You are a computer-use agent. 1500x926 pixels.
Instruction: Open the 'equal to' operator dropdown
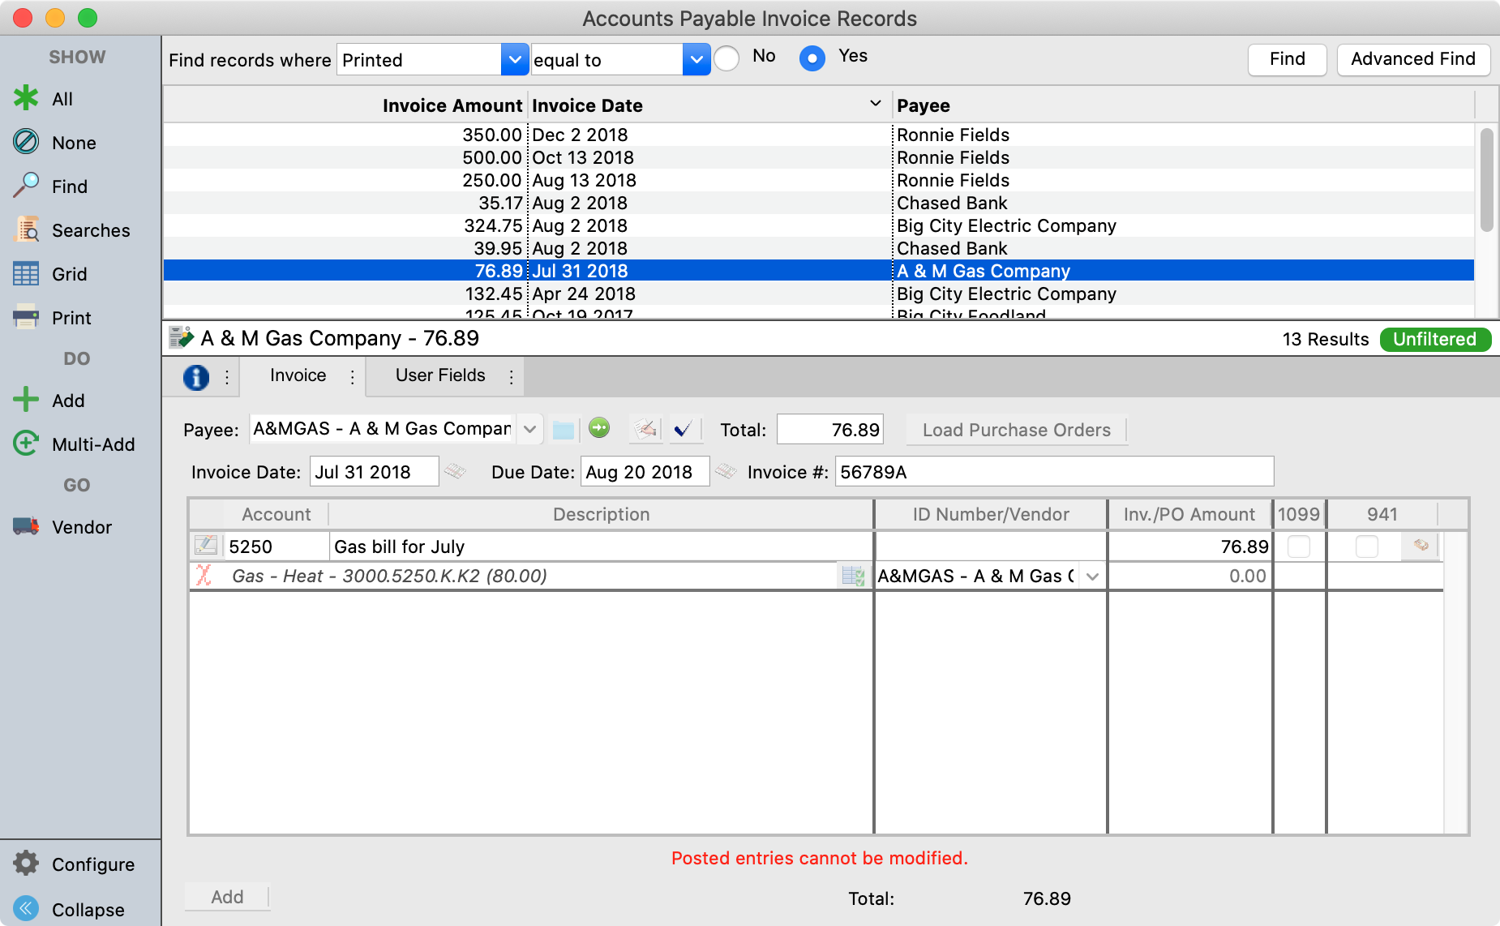[x=696, y=60]
